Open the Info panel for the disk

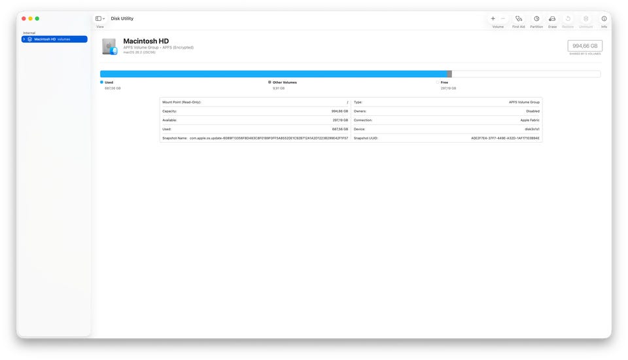(x=604, y=18)
